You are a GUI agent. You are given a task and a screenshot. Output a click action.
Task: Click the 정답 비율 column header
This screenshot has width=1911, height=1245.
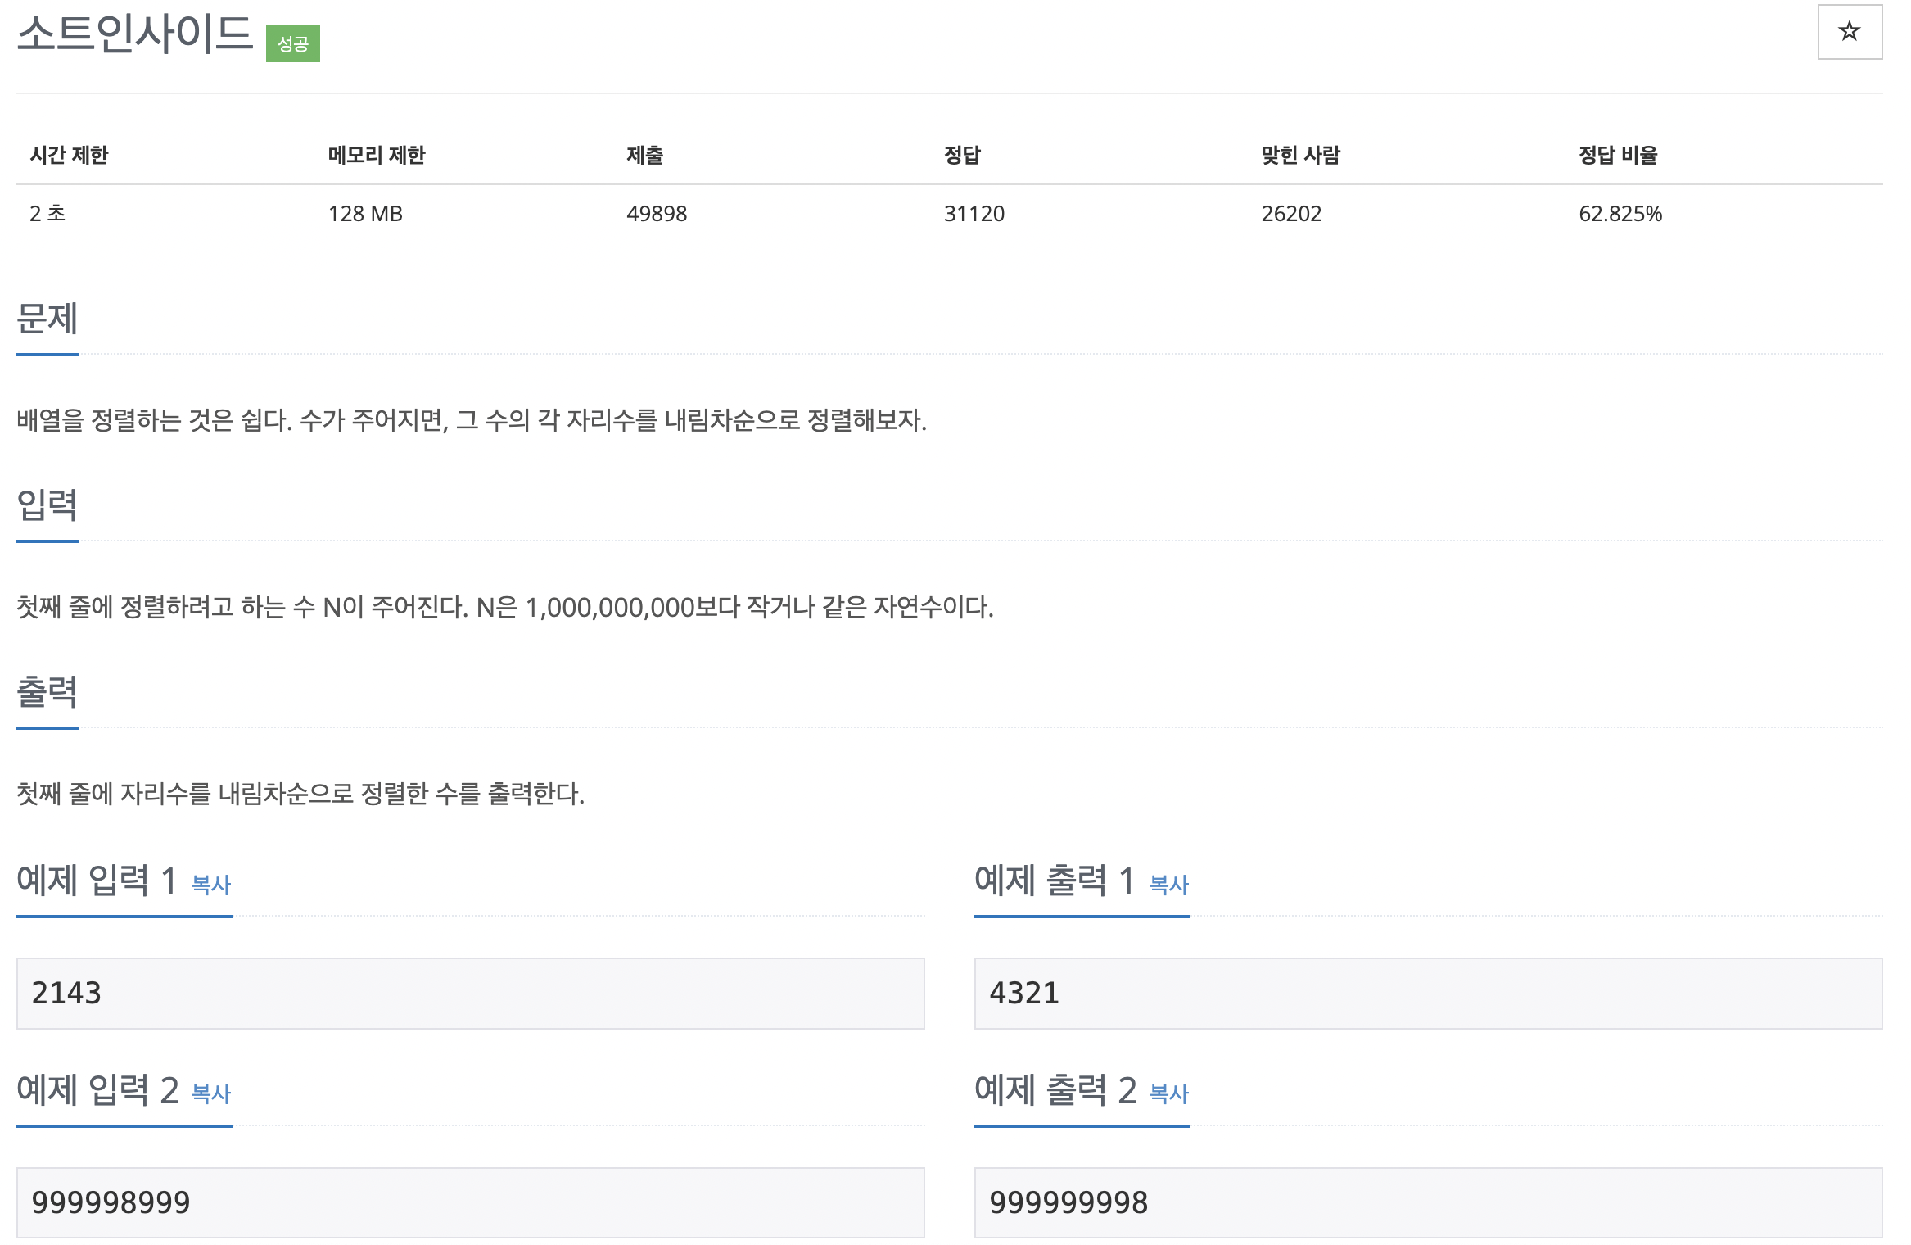coord(1617,155)
